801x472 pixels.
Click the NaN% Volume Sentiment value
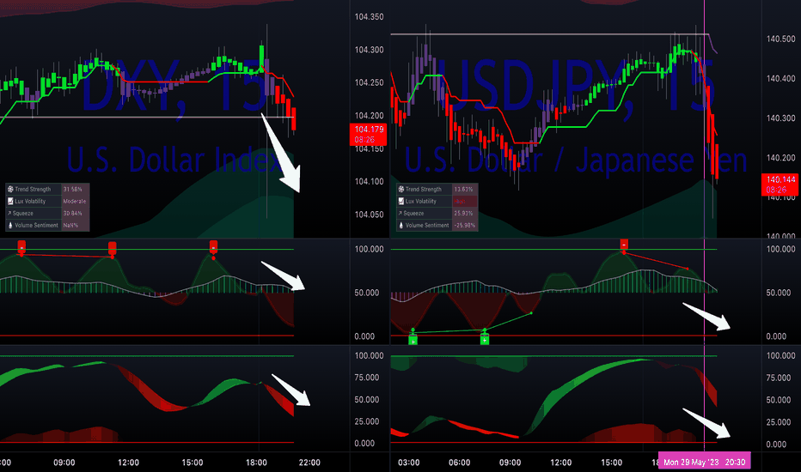click(70, 225)
